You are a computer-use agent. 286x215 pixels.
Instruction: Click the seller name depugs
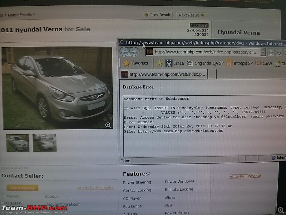point(52,196)
